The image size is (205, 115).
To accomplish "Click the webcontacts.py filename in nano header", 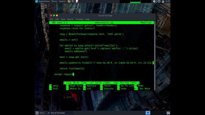I will (104, 23).
